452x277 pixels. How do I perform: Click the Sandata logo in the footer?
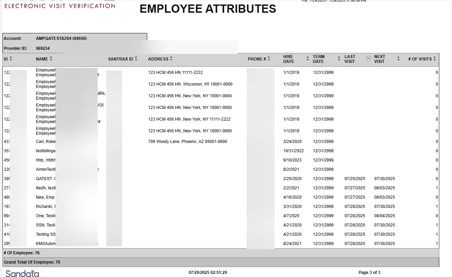pyautogui.click(x=22, y=274)
